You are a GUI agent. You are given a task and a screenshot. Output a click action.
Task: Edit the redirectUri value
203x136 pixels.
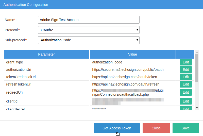[x=185, y=92]
